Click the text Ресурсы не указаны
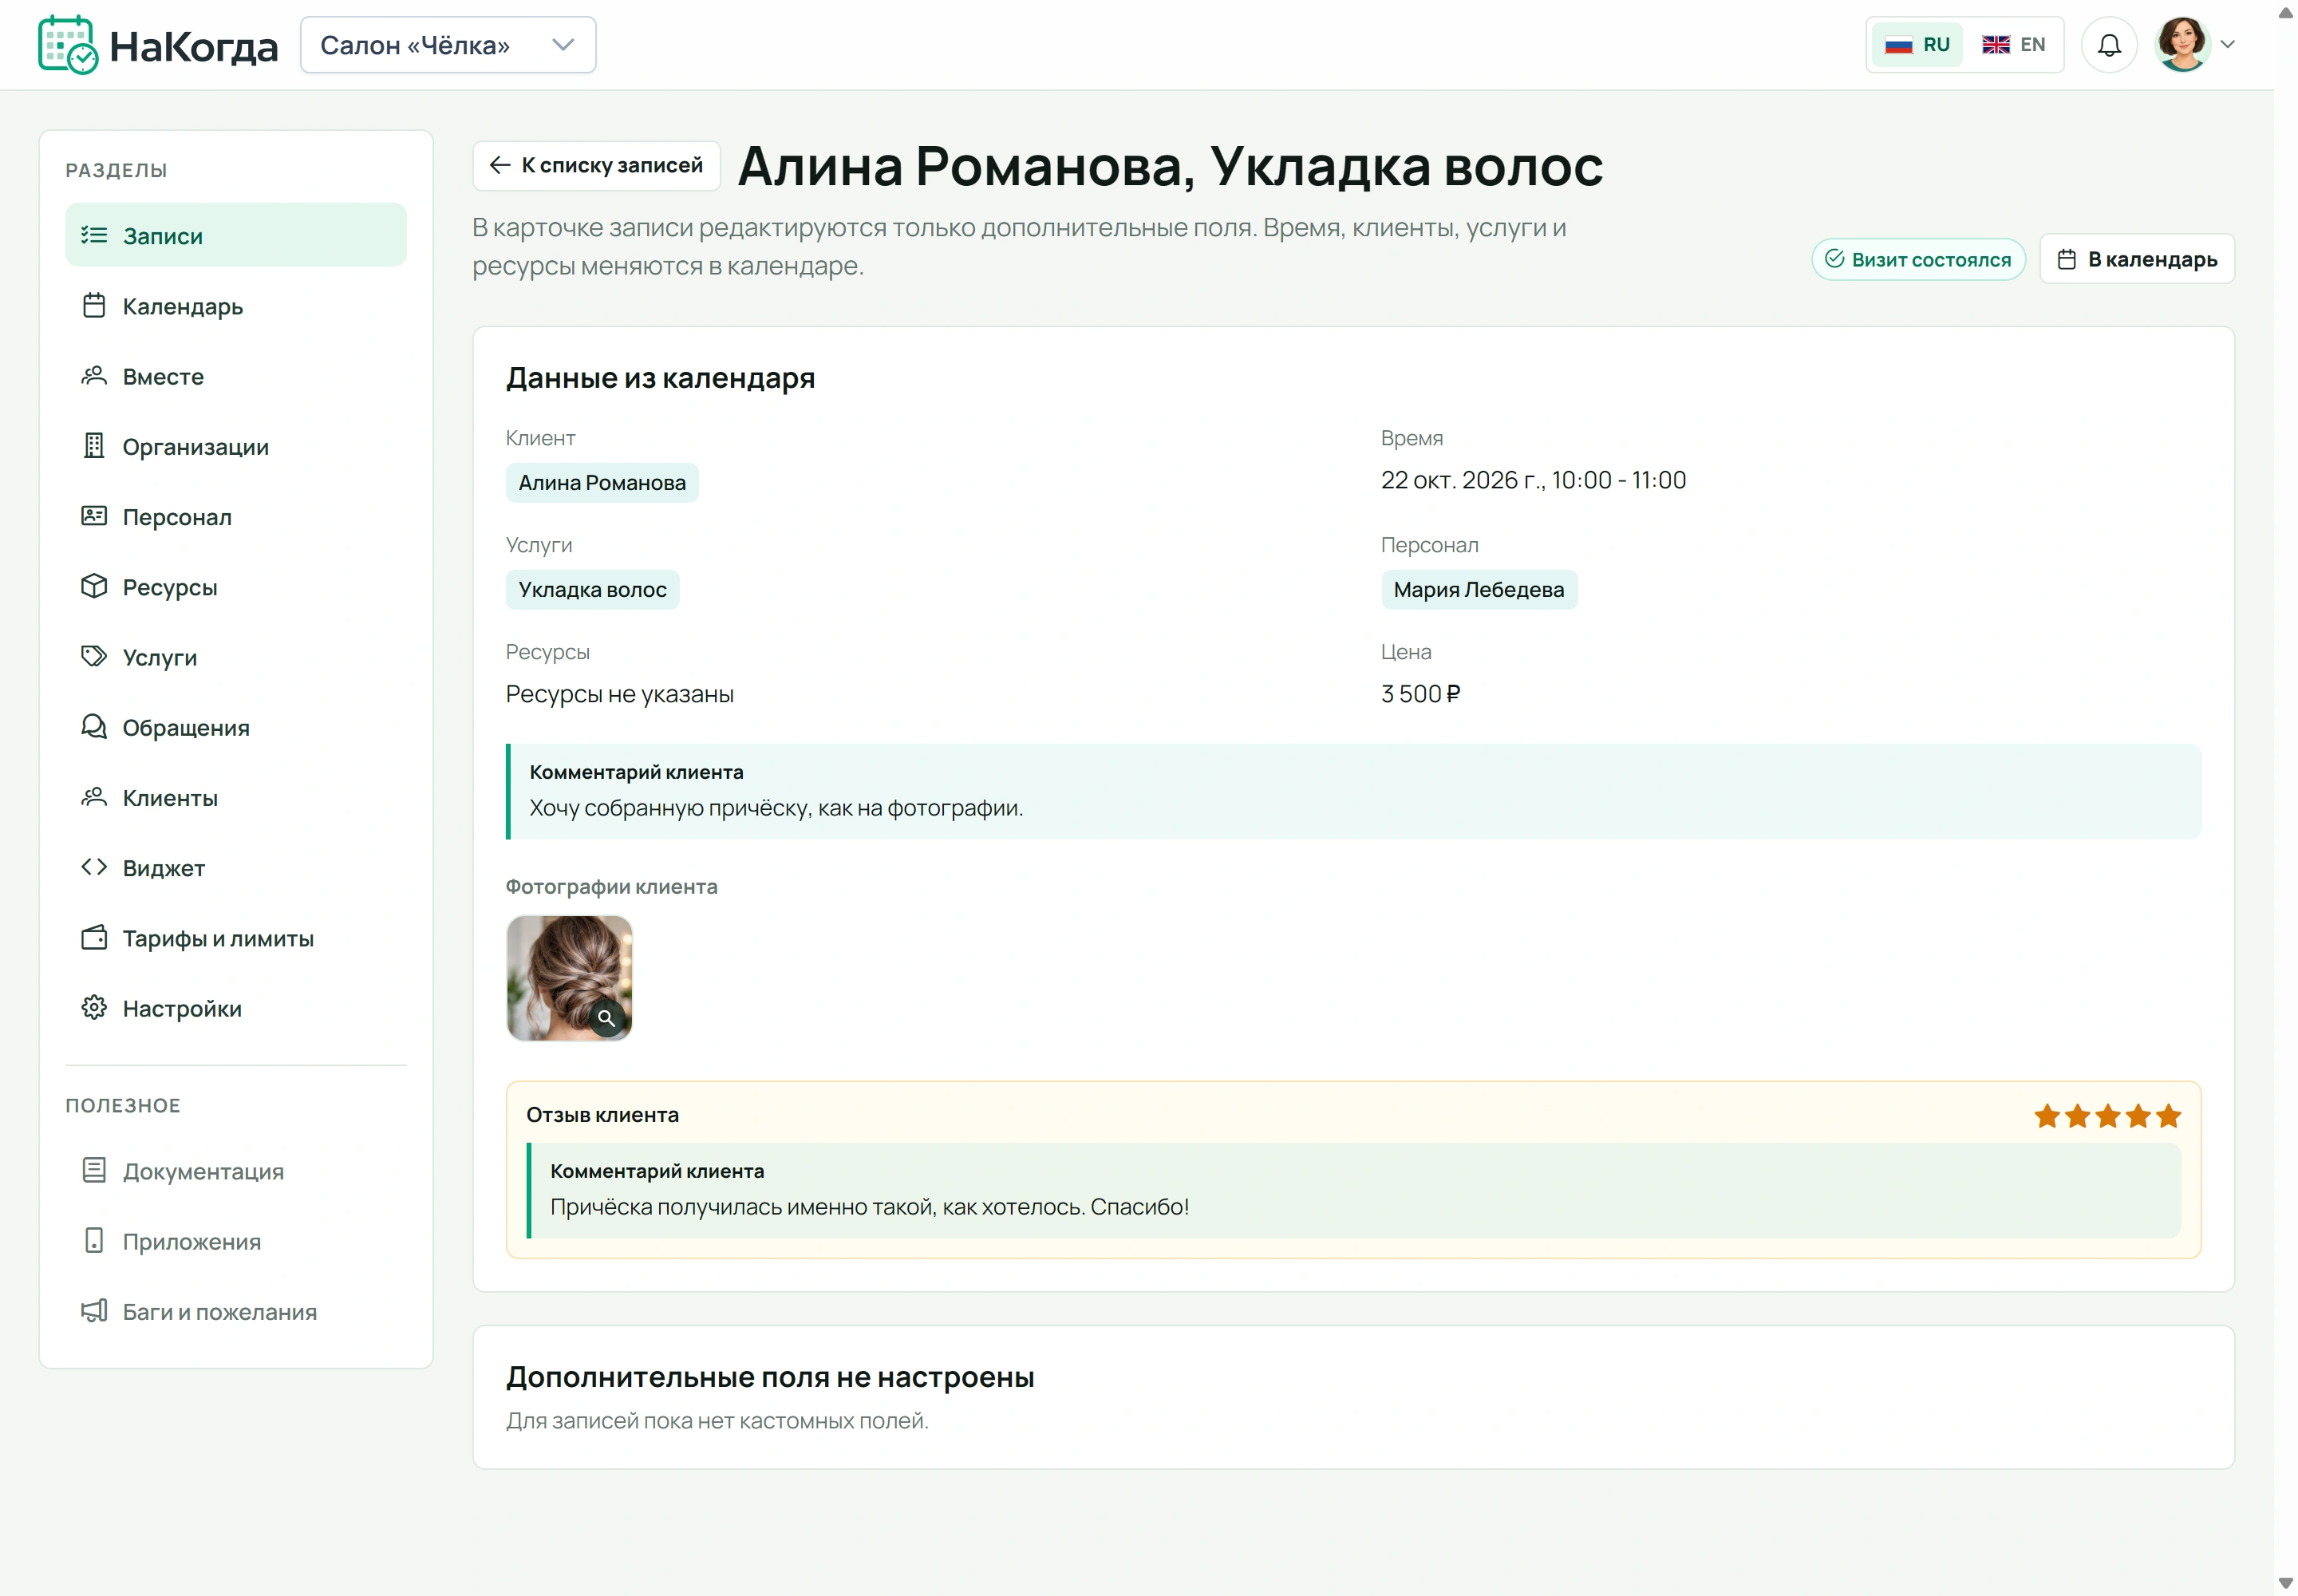Image resolution: width=2298 pixels, height=1596 pixels. point(619,694)
